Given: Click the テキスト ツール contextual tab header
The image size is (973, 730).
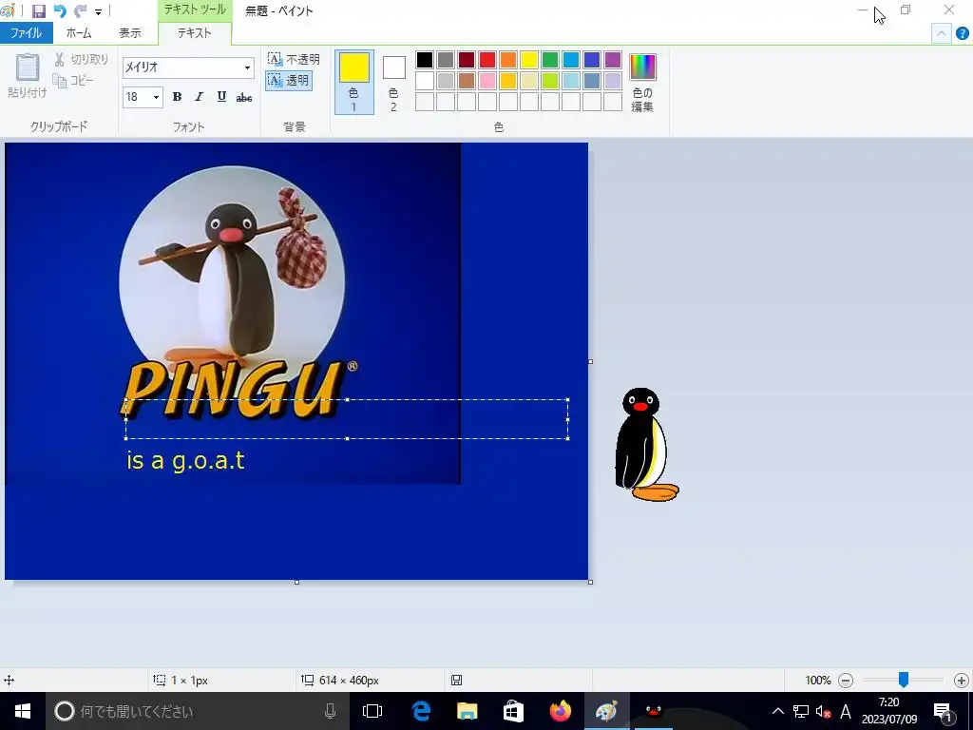Looking at the screenshot, I should coord(195,10).
